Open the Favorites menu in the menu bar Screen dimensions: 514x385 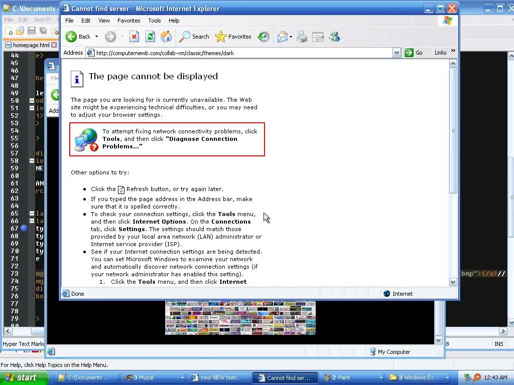pyautogui.click(x=129, y=20)
